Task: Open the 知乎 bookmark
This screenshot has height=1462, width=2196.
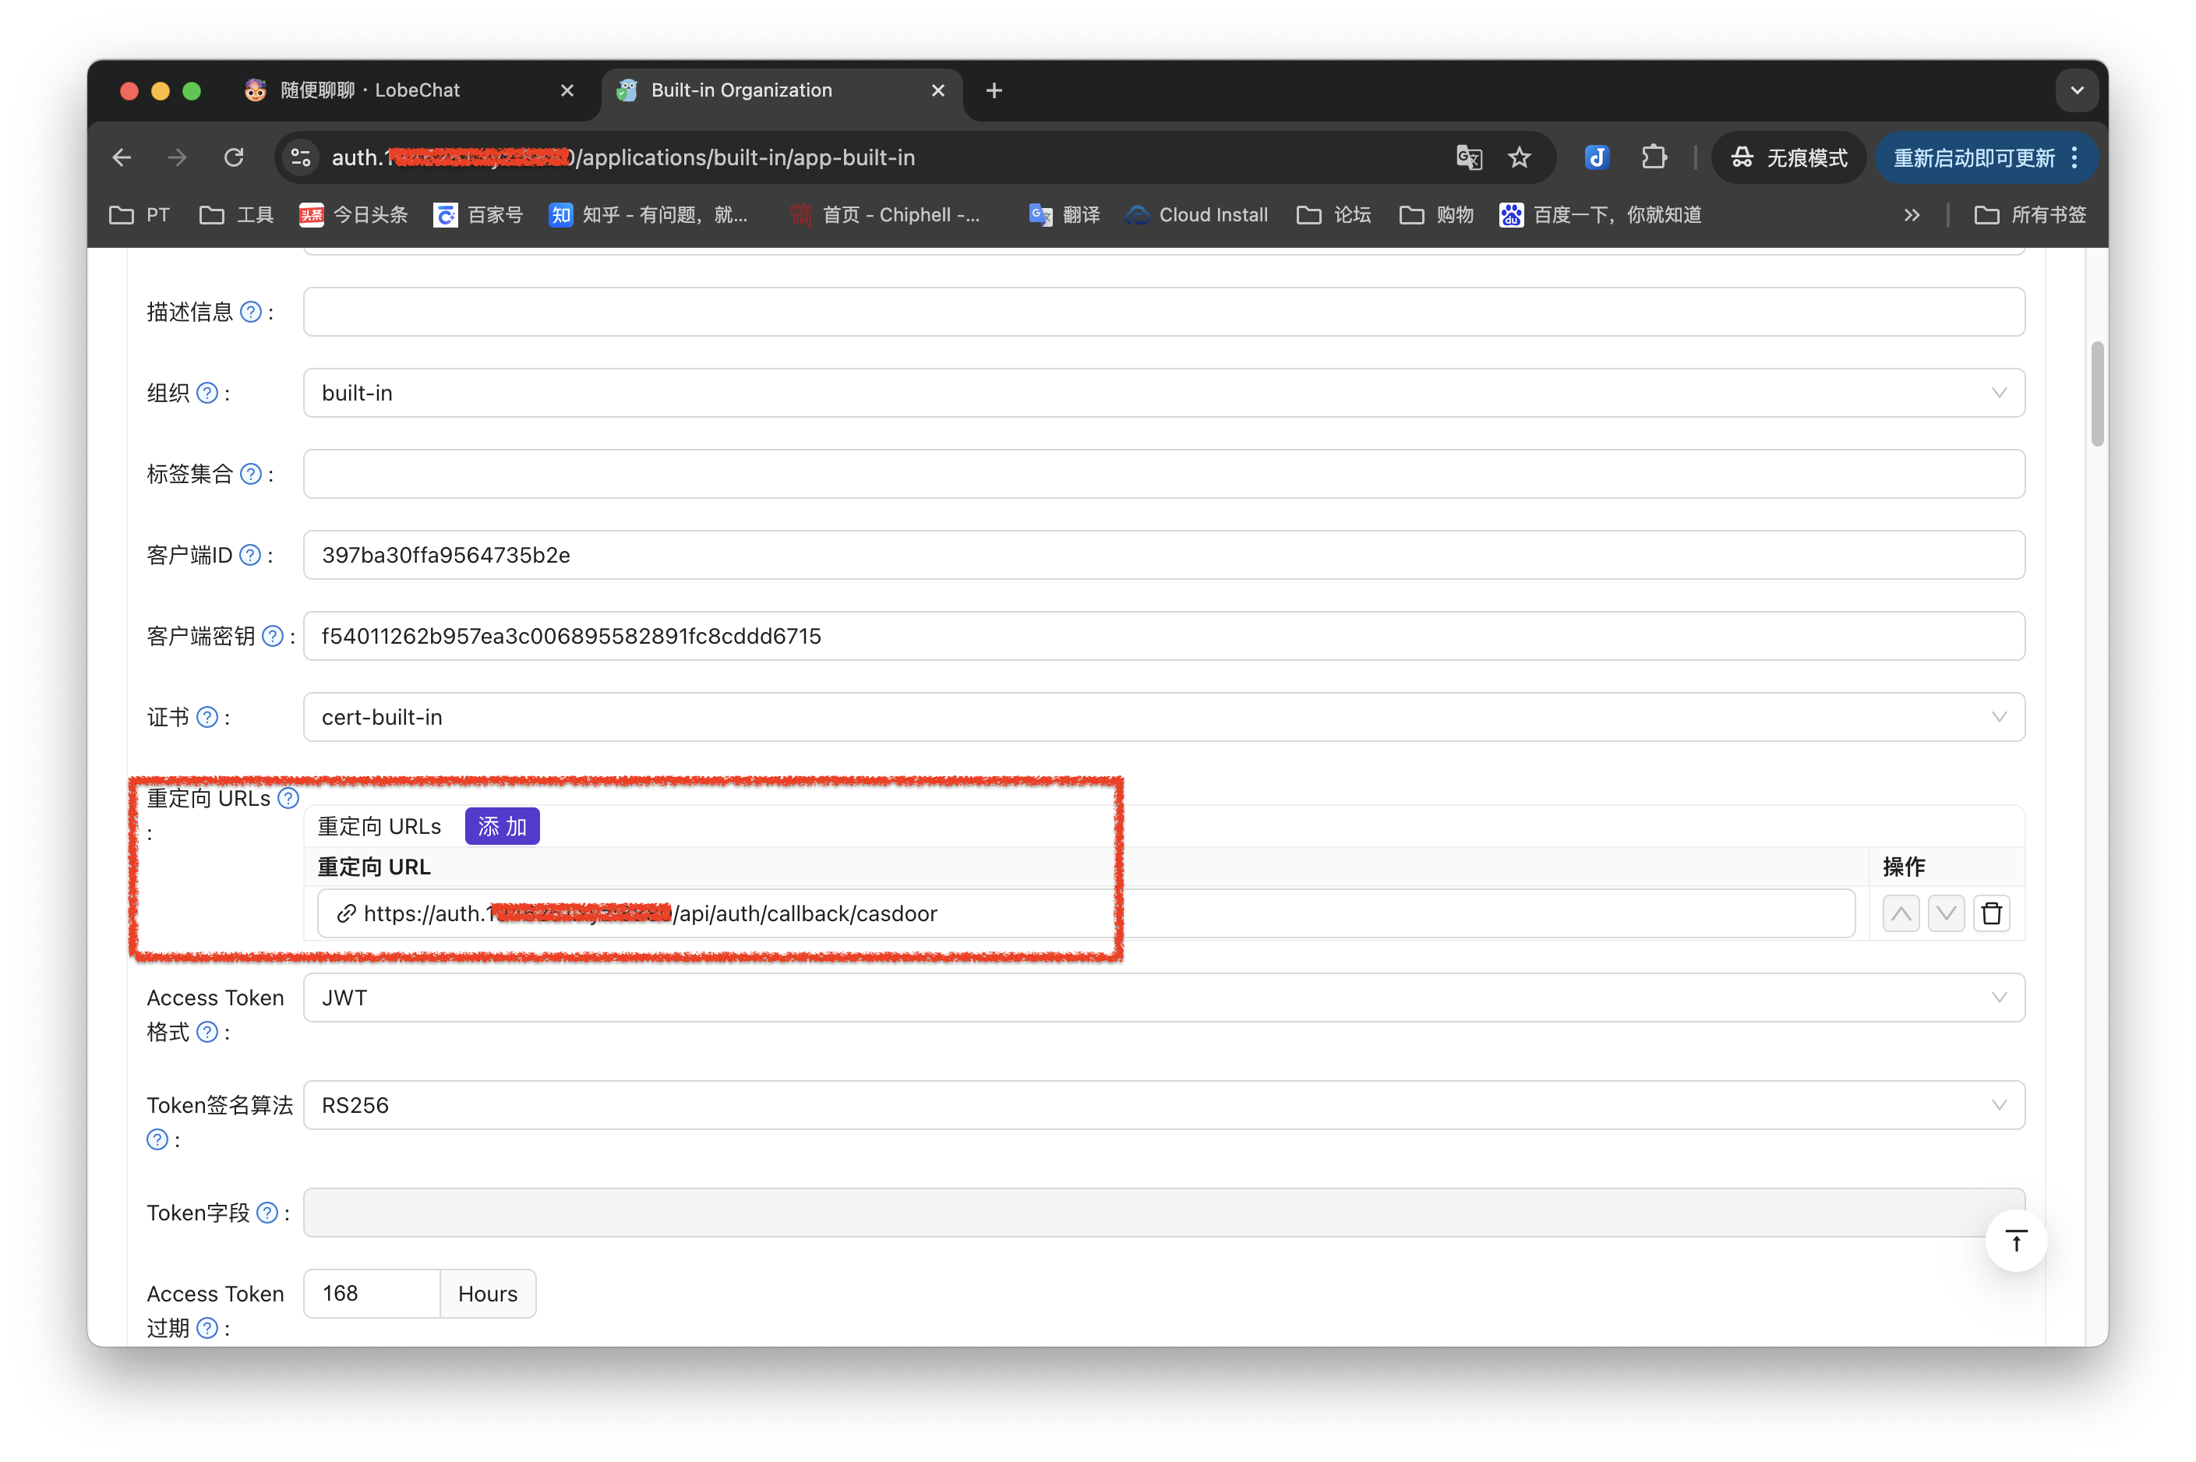Action: click(x=648, y=215)
